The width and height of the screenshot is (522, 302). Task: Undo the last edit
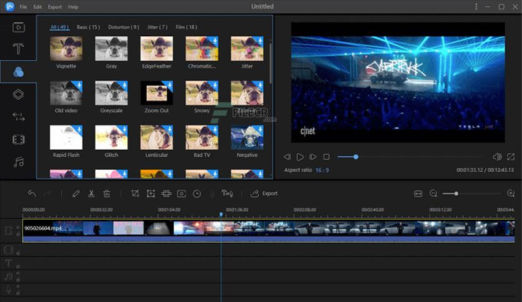pos(32,193)
